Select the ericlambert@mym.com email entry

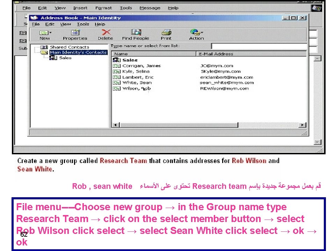(227, 77)
